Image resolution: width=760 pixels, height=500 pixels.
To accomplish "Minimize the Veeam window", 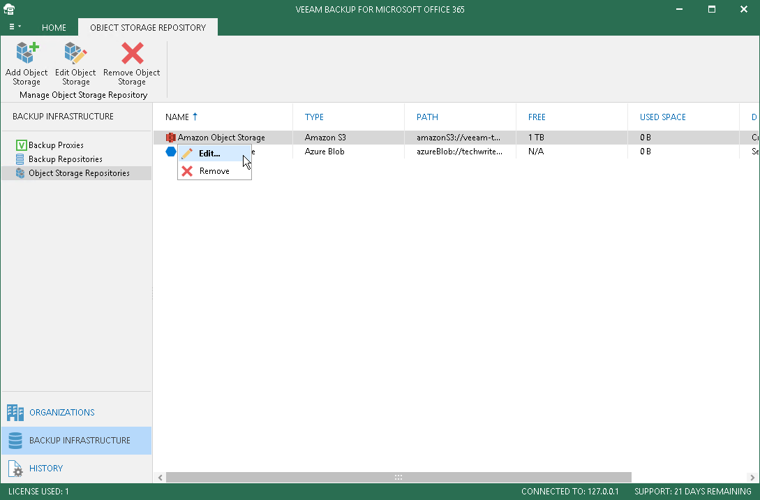I will coord(680,9).
